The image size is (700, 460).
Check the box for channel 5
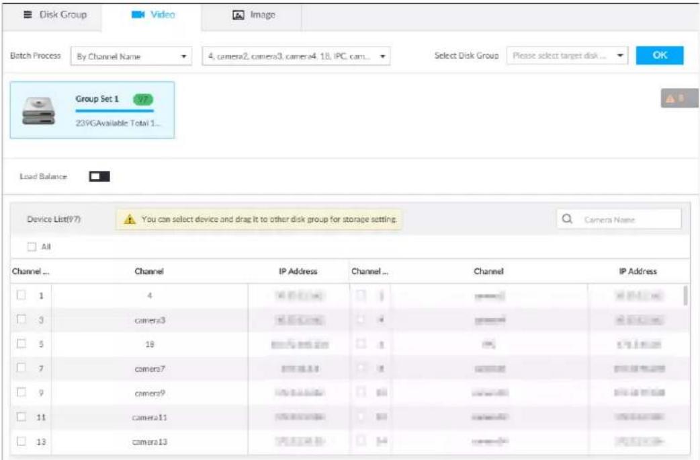point(21,344)
